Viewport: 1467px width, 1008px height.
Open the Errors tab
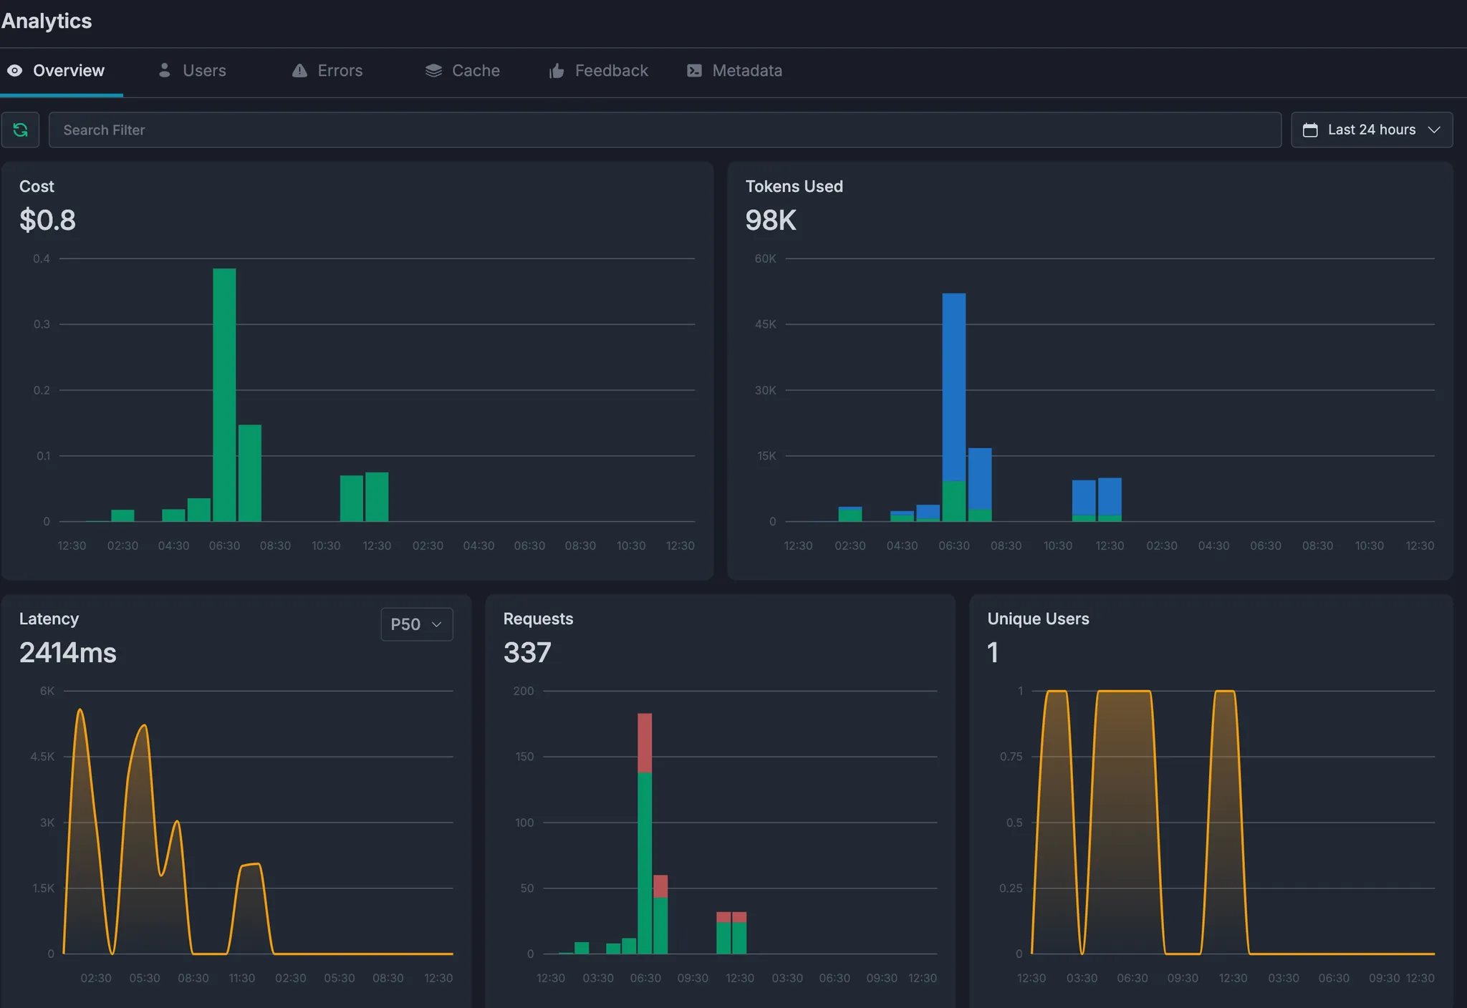[x=340, y=71]
